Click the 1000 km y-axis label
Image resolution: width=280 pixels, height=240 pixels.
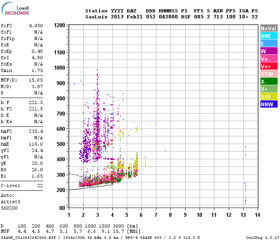[60, 68]
